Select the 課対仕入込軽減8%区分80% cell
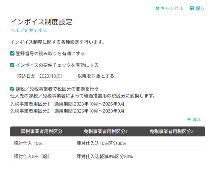This screenshot has height=183, width=218. point(106,157)
